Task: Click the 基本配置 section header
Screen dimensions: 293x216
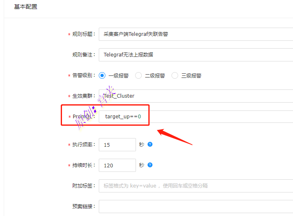Action: [x=26, y=7]
